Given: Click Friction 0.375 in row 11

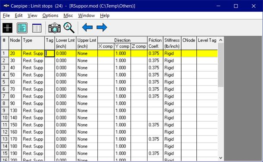Looking at the screenshot, I should [155, 125].
